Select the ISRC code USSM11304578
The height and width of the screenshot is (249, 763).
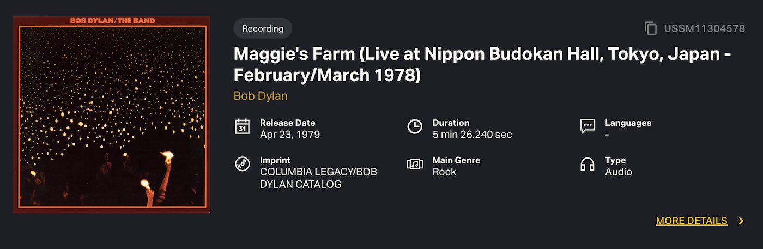coord(704,28)
